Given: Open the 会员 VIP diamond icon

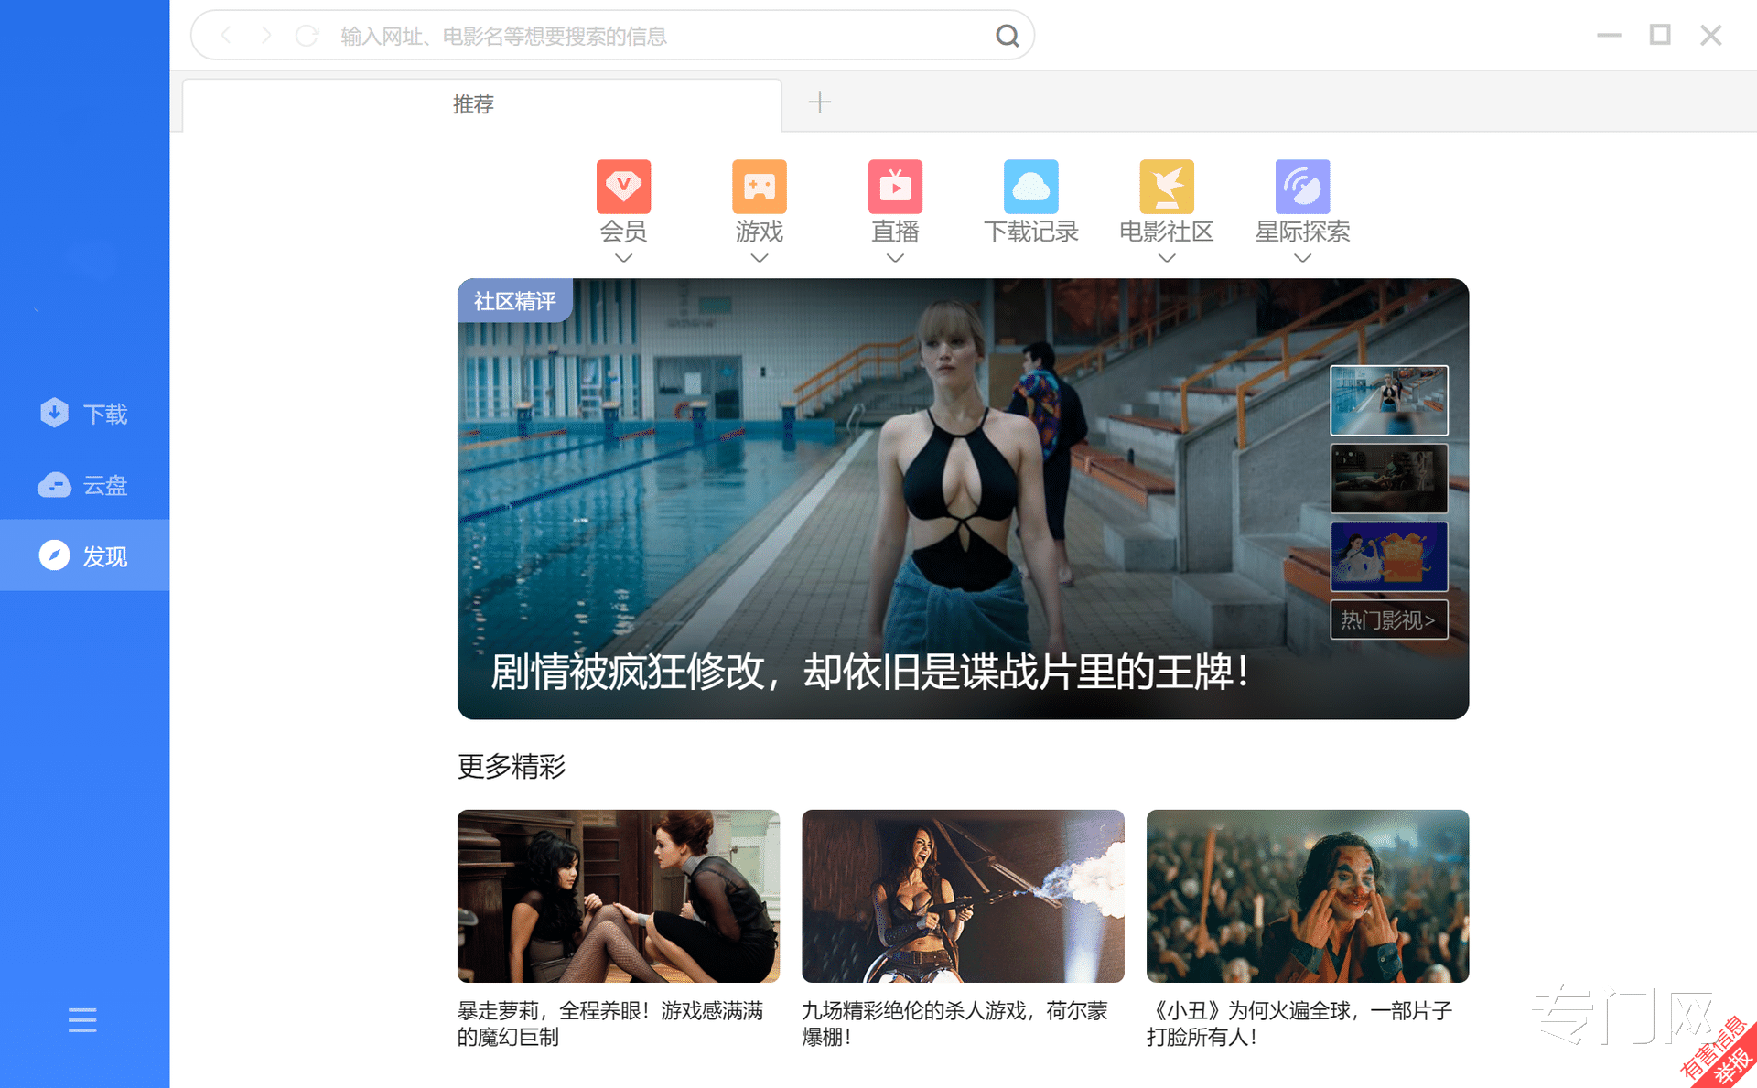Looking at the screenshot, I should [x=623, y=186].
